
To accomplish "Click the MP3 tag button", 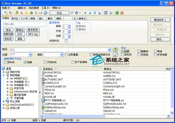I will tap(33, 34).
